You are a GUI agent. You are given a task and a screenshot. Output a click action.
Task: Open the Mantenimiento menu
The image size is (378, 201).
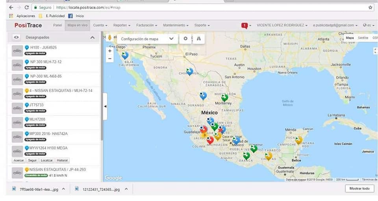tap(176, 25)
